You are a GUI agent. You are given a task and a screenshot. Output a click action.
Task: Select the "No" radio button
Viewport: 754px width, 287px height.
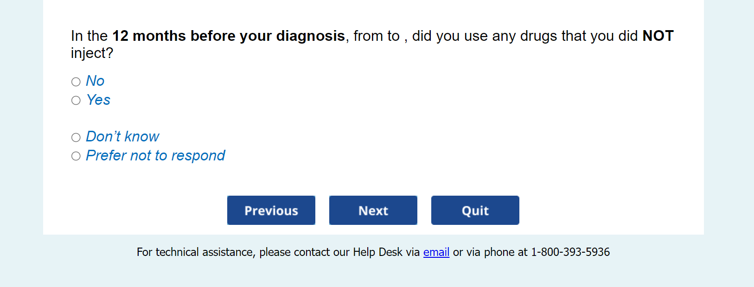(76, 82)
